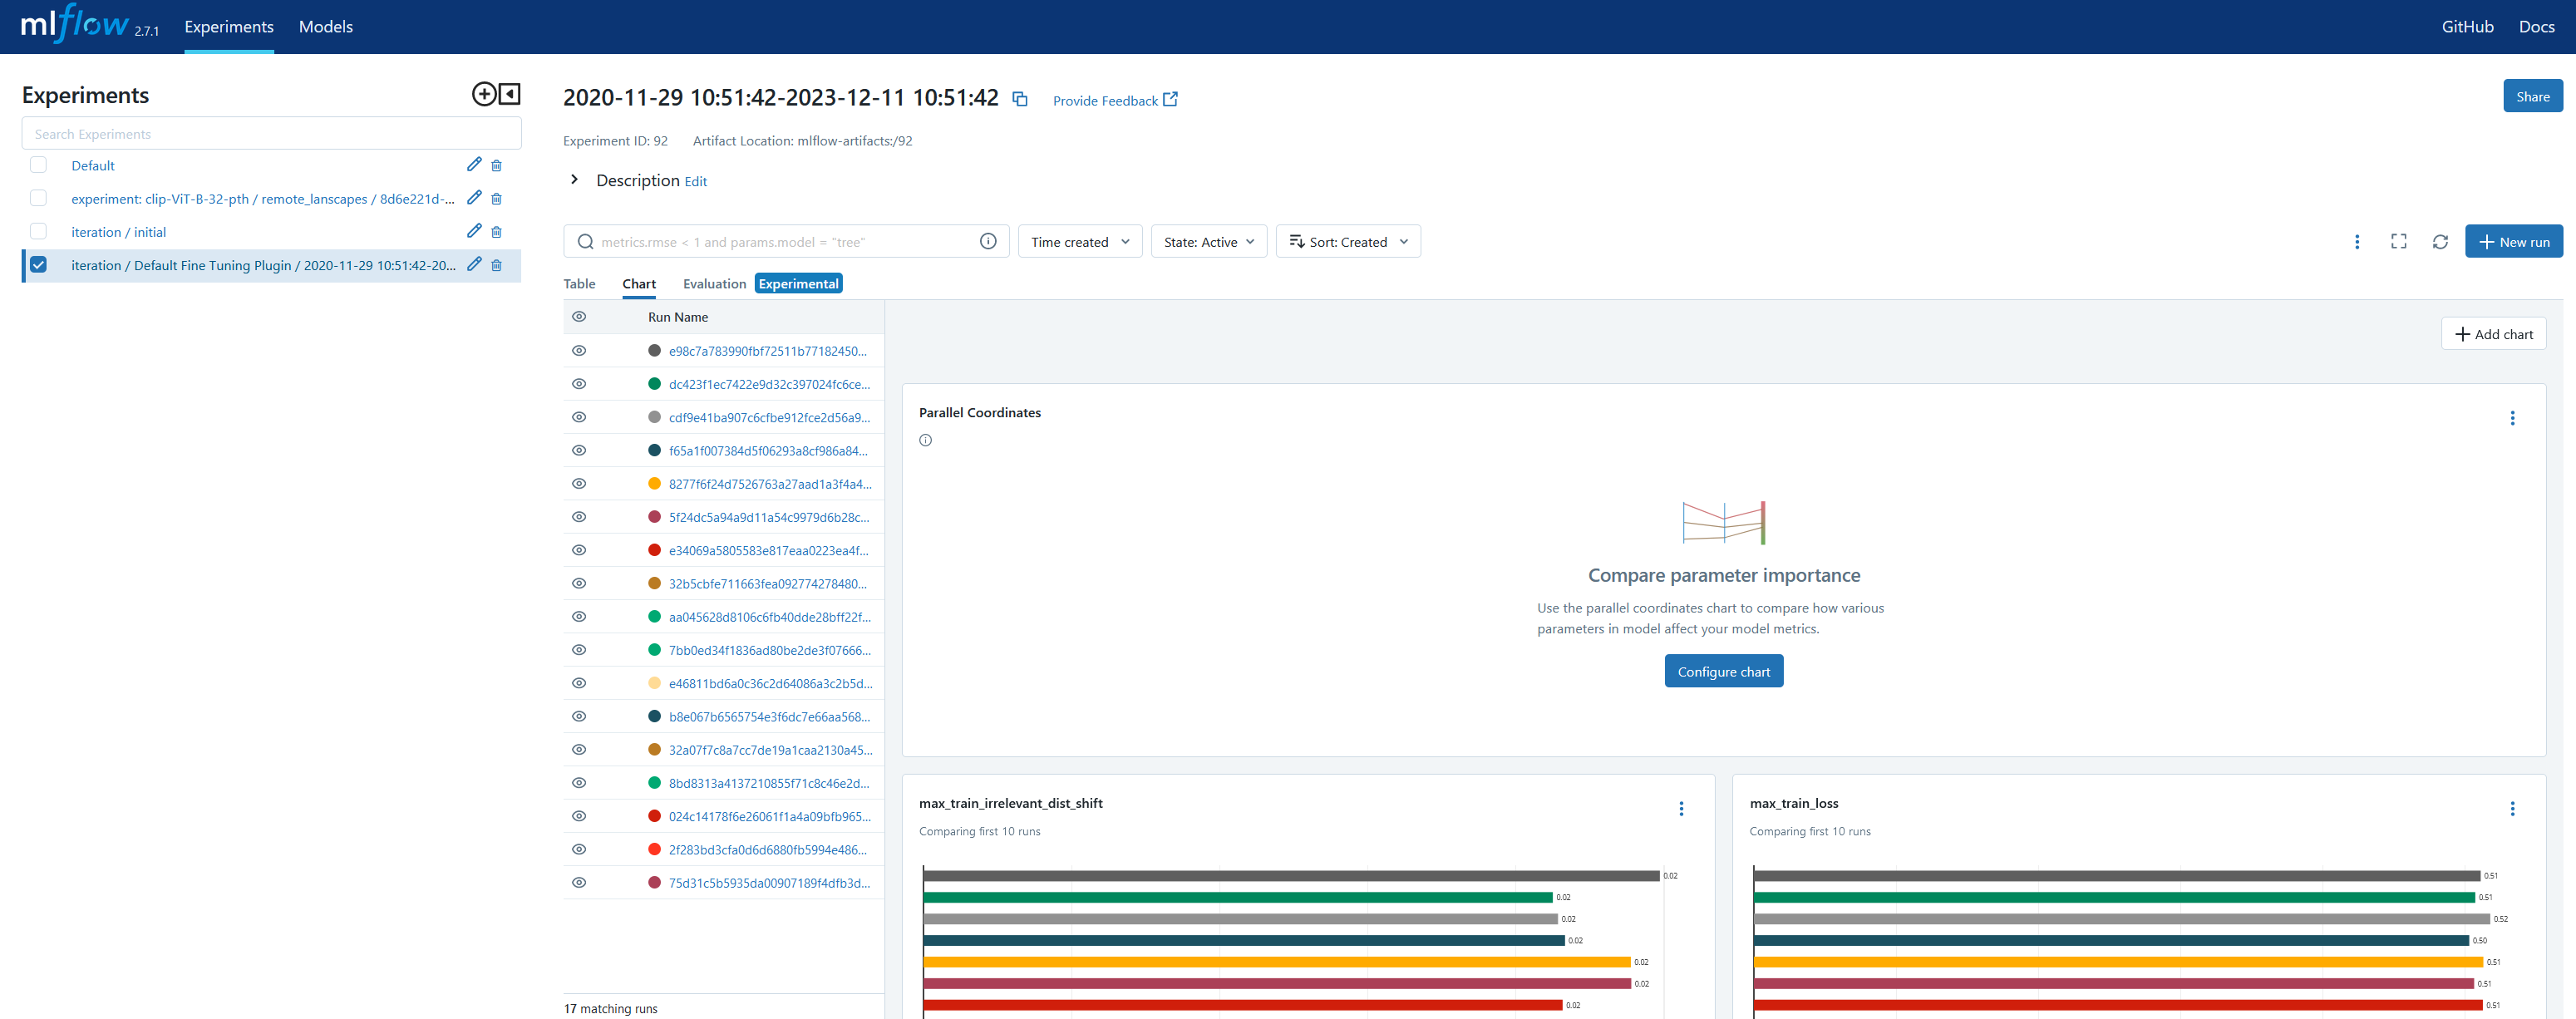Image resolution: width=2576 pixels, height=1019 pixels.
Task: Open the runs toolbar three-dot menu
Action: point(2357,242)
